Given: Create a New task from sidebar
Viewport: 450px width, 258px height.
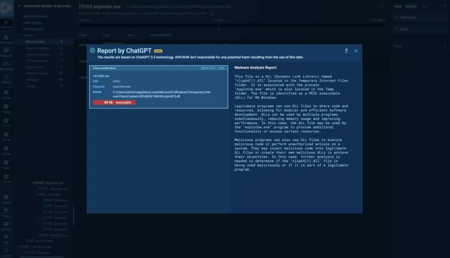Looking at the screenshot, I should pos(6,24).
